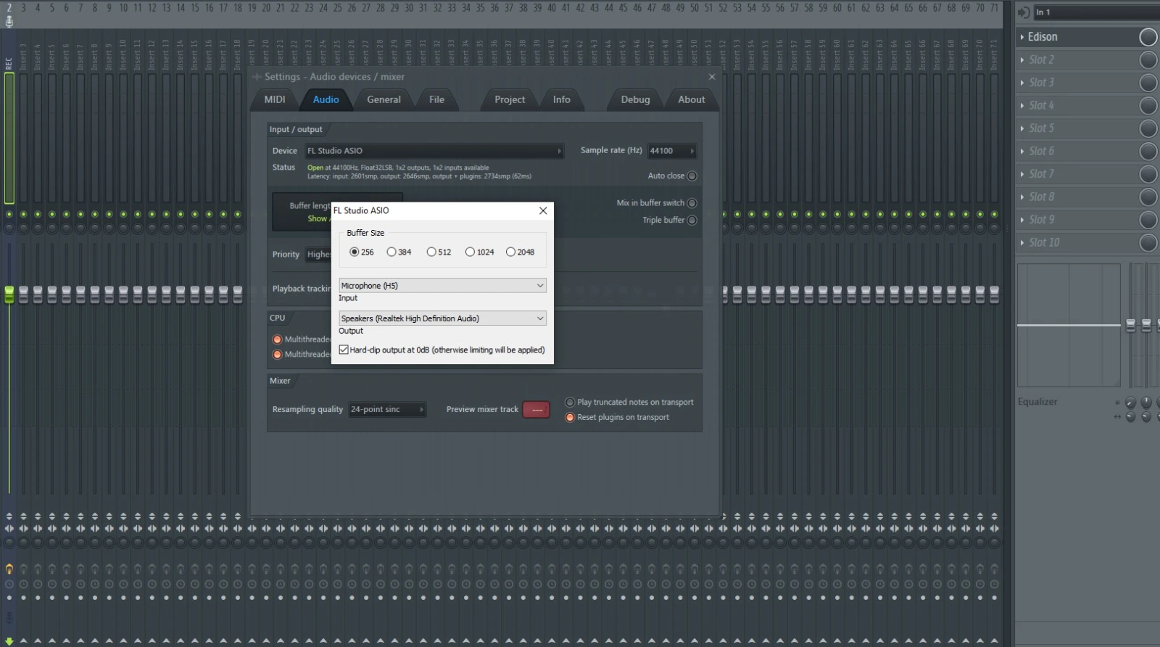The image size is (1160, 647).
Task: Open the Speakers output dropdown
Action: [442, 318]
